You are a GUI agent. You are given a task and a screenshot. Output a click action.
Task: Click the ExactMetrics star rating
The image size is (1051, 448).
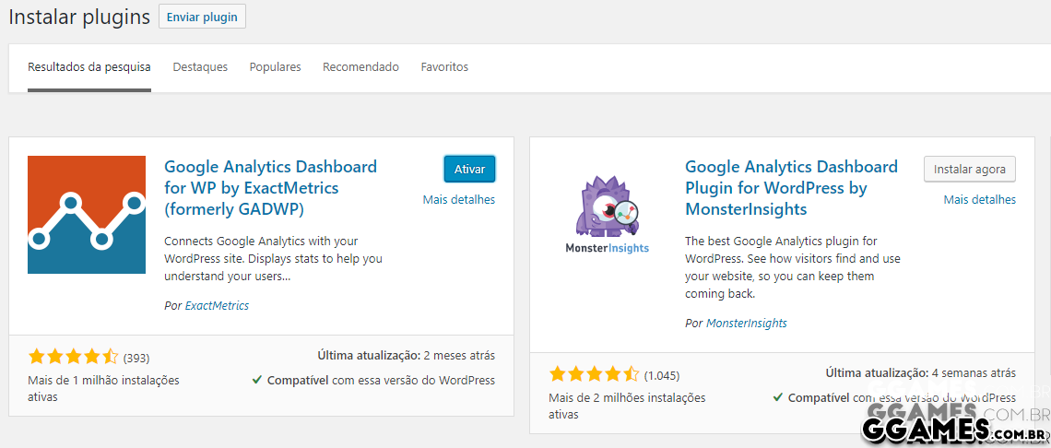73,357
